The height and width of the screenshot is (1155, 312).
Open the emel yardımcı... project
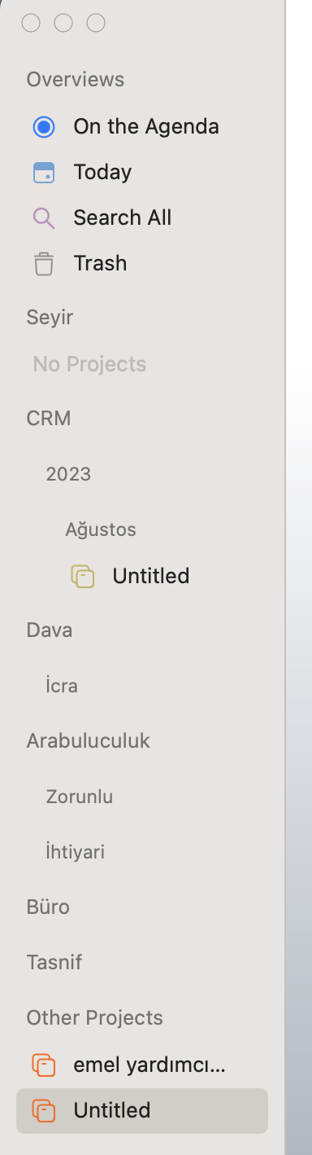tap(149, 1065)
